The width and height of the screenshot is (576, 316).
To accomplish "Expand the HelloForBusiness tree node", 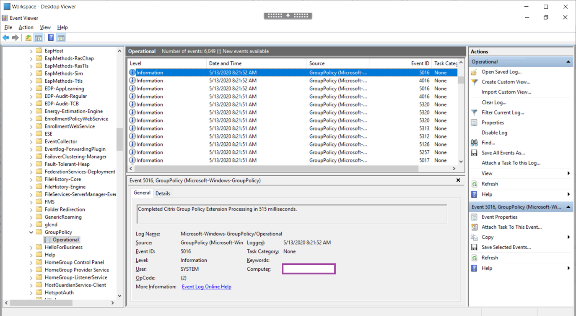I will [31, 247].
